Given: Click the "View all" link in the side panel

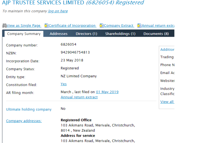Looking at the screenshot, I should [x=167, y=102].
